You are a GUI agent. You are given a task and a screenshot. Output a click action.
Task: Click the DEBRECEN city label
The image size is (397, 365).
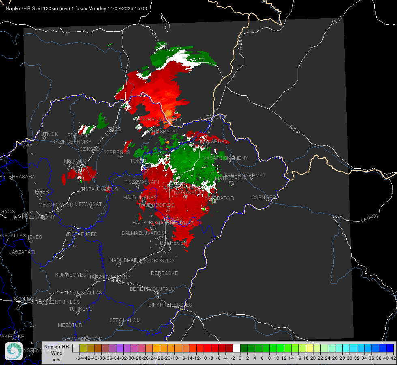coord(174,243)
